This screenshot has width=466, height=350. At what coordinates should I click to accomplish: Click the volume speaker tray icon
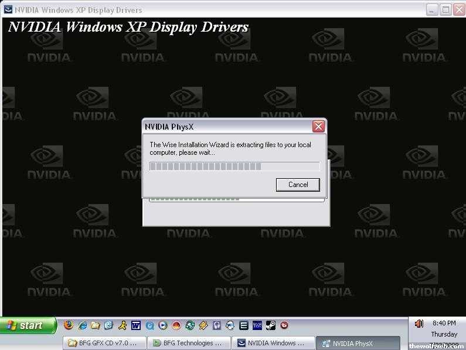pyautogui.click(x=419, y=323)
